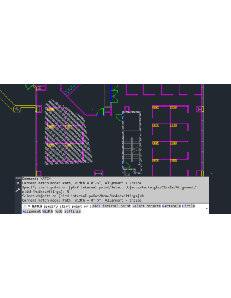Click the 'Command: HATCH' history line
The height and width of the screenshot is (298, 231).
click(36, 179)
